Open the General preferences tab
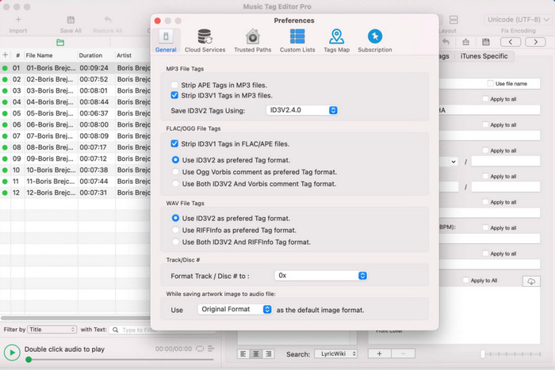555x370 pixels. [x=166, y=41]
